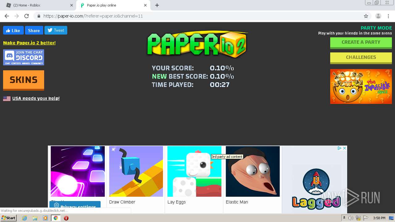Bookmark this page with star icon
Screen dimensions: 395x222
(x=366, y=16)
